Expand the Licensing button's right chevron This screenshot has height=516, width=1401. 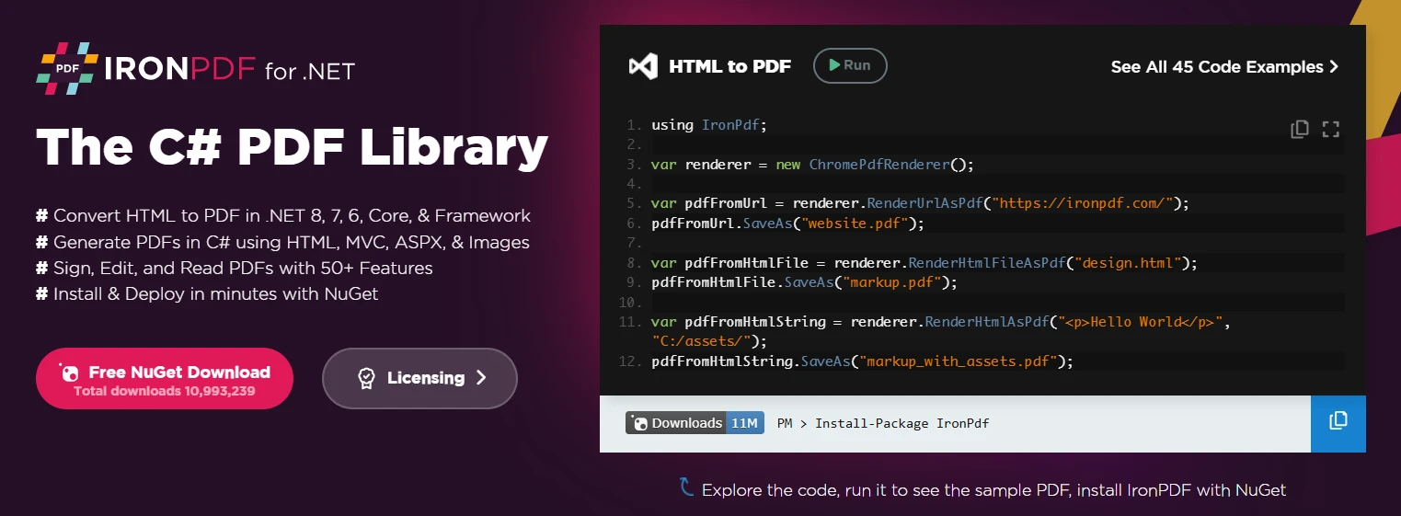481,378
